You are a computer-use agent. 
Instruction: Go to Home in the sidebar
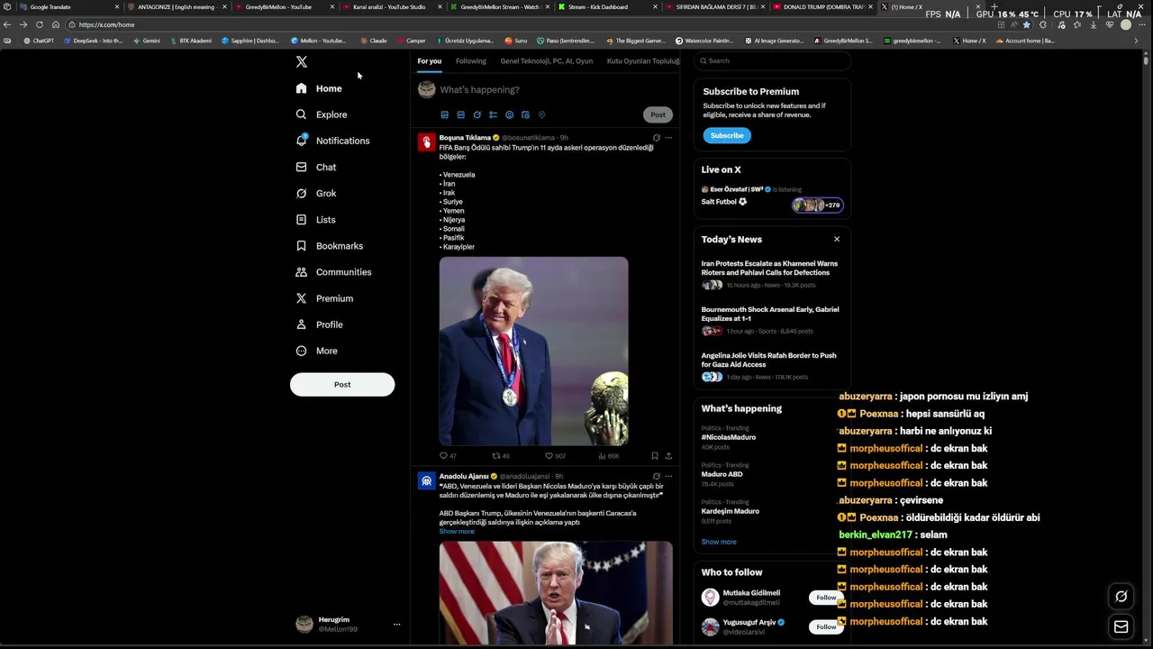(319, 88)
